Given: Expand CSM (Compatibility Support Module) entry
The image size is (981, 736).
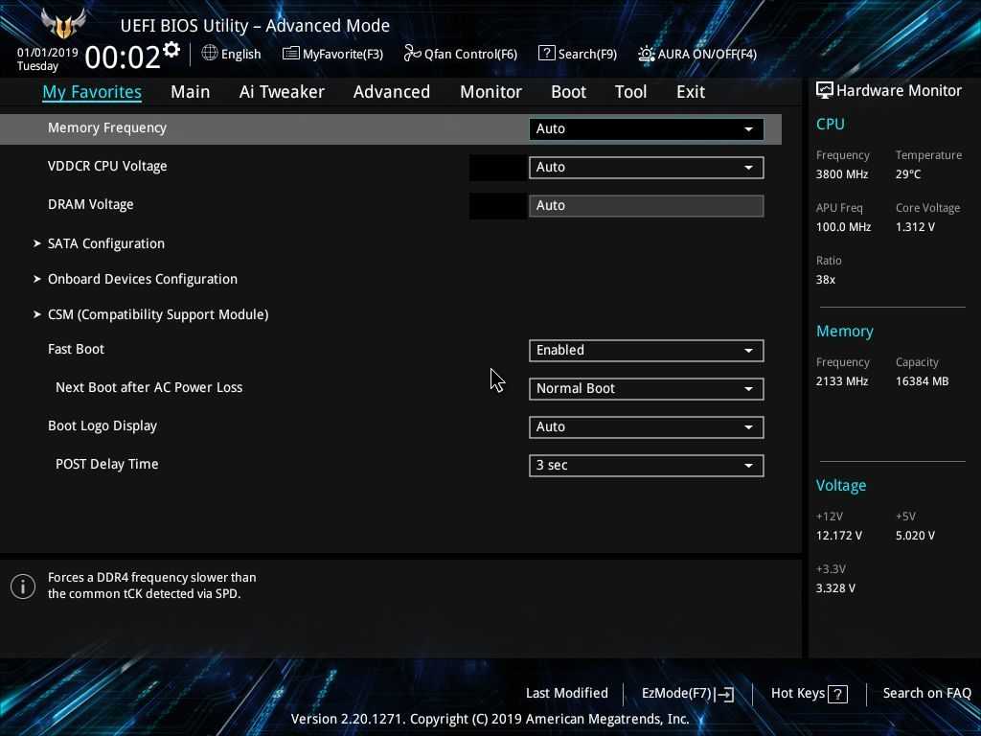Looking at the screenshot, I should [157, 314].
